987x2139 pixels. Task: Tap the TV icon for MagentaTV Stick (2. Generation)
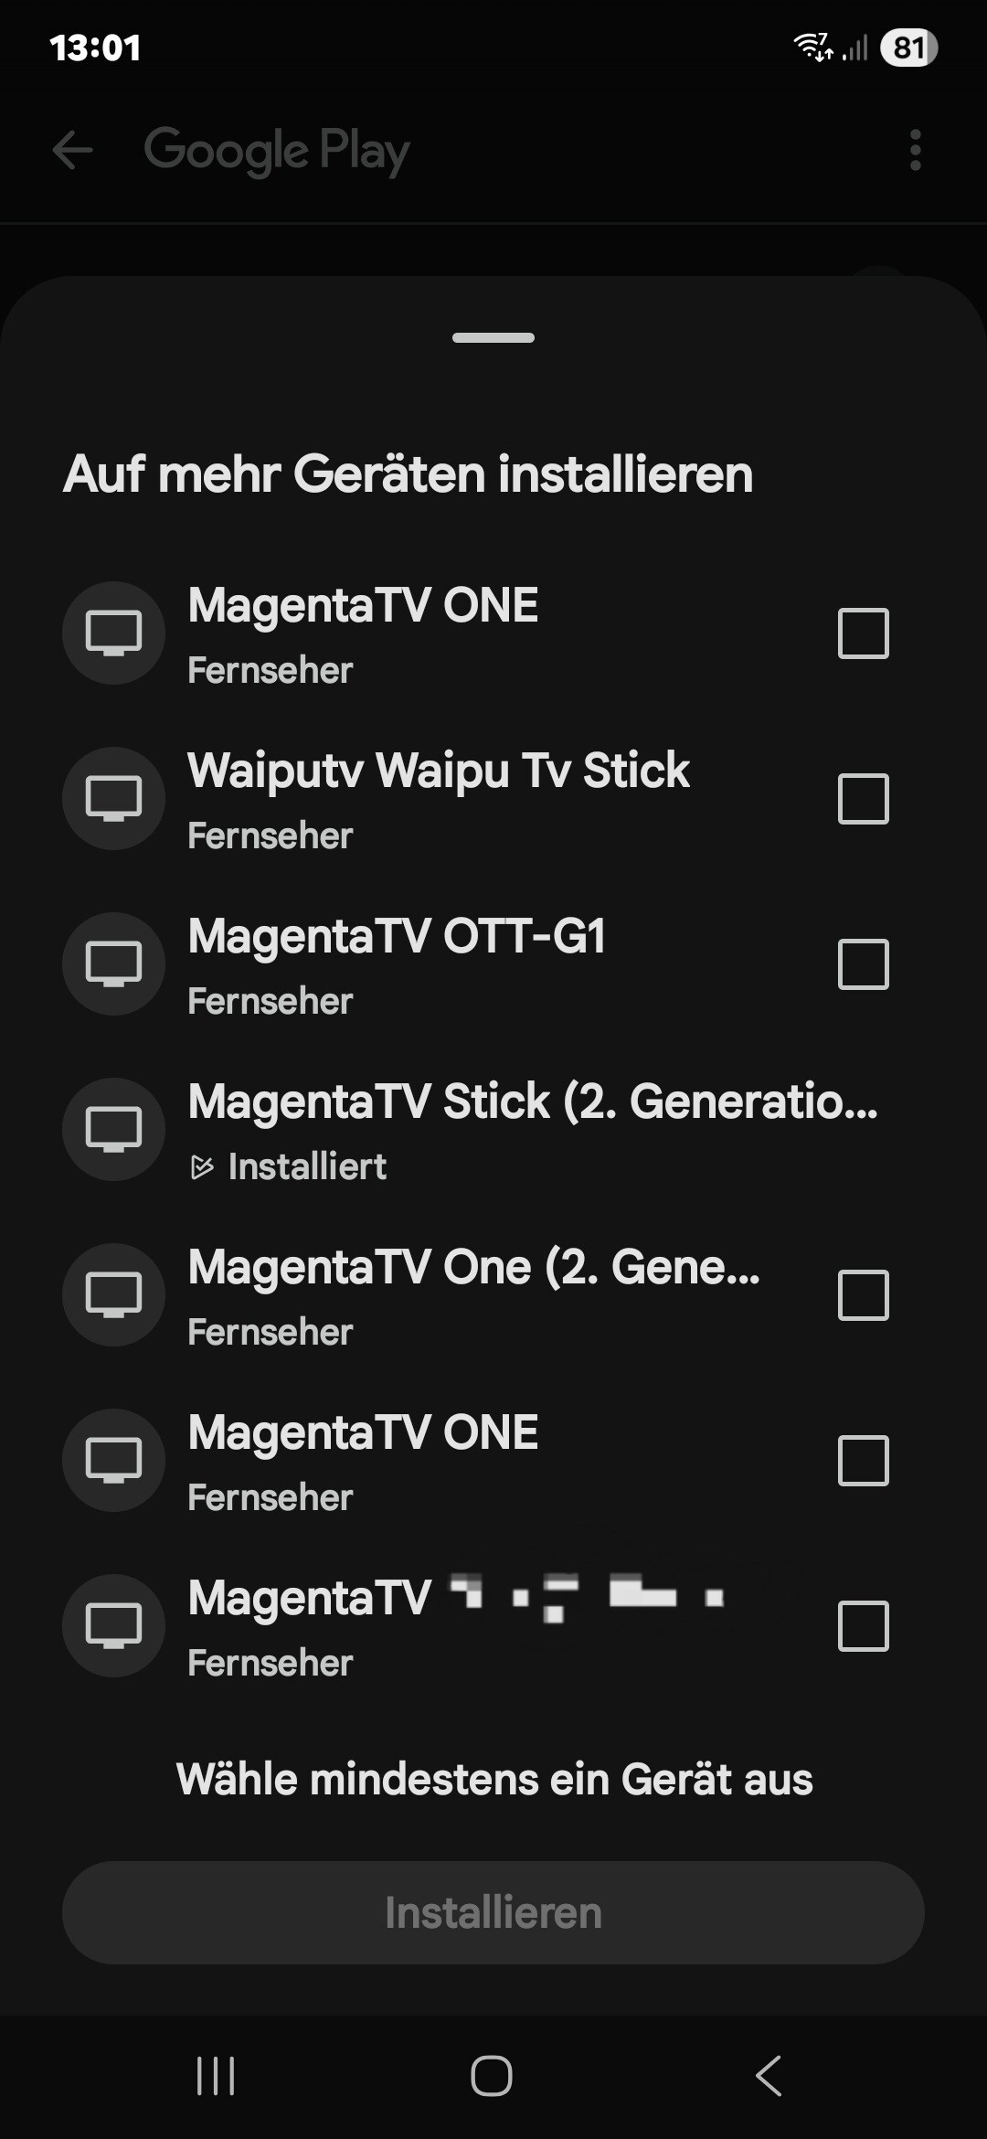pos(113,1130)
